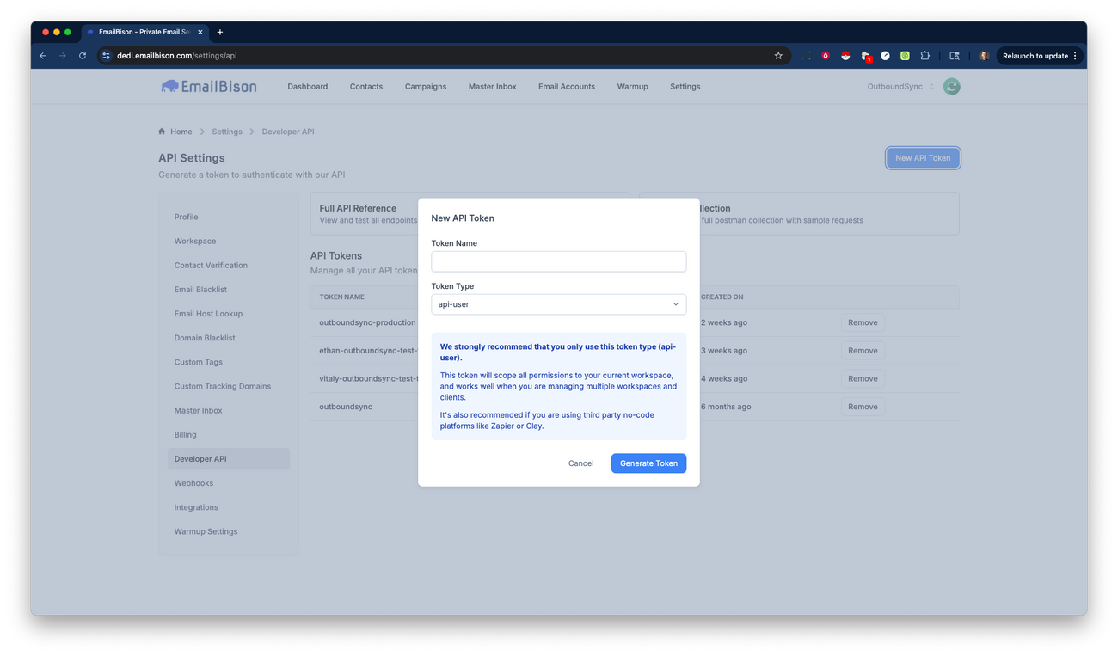Open the compass extension icon
Viewport: 1118px width, 656px height.
pos(884,55)
